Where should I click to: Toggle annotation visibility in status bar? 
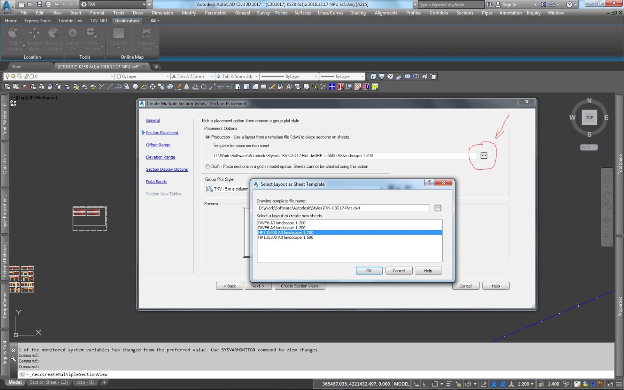point(494,384)
